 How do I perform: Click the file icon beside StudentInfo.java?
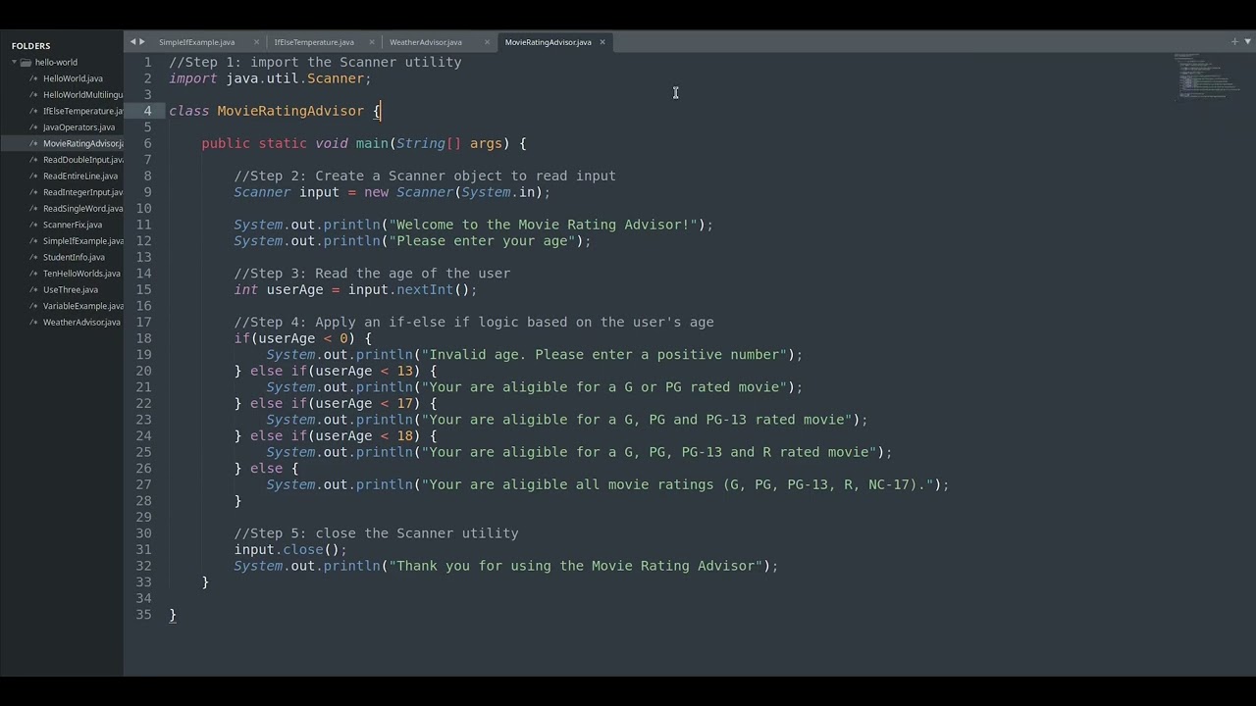33,258
